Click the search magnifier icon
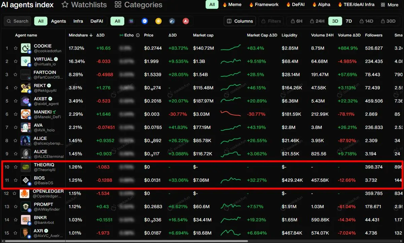404x243 pixels. pos(9,21)
